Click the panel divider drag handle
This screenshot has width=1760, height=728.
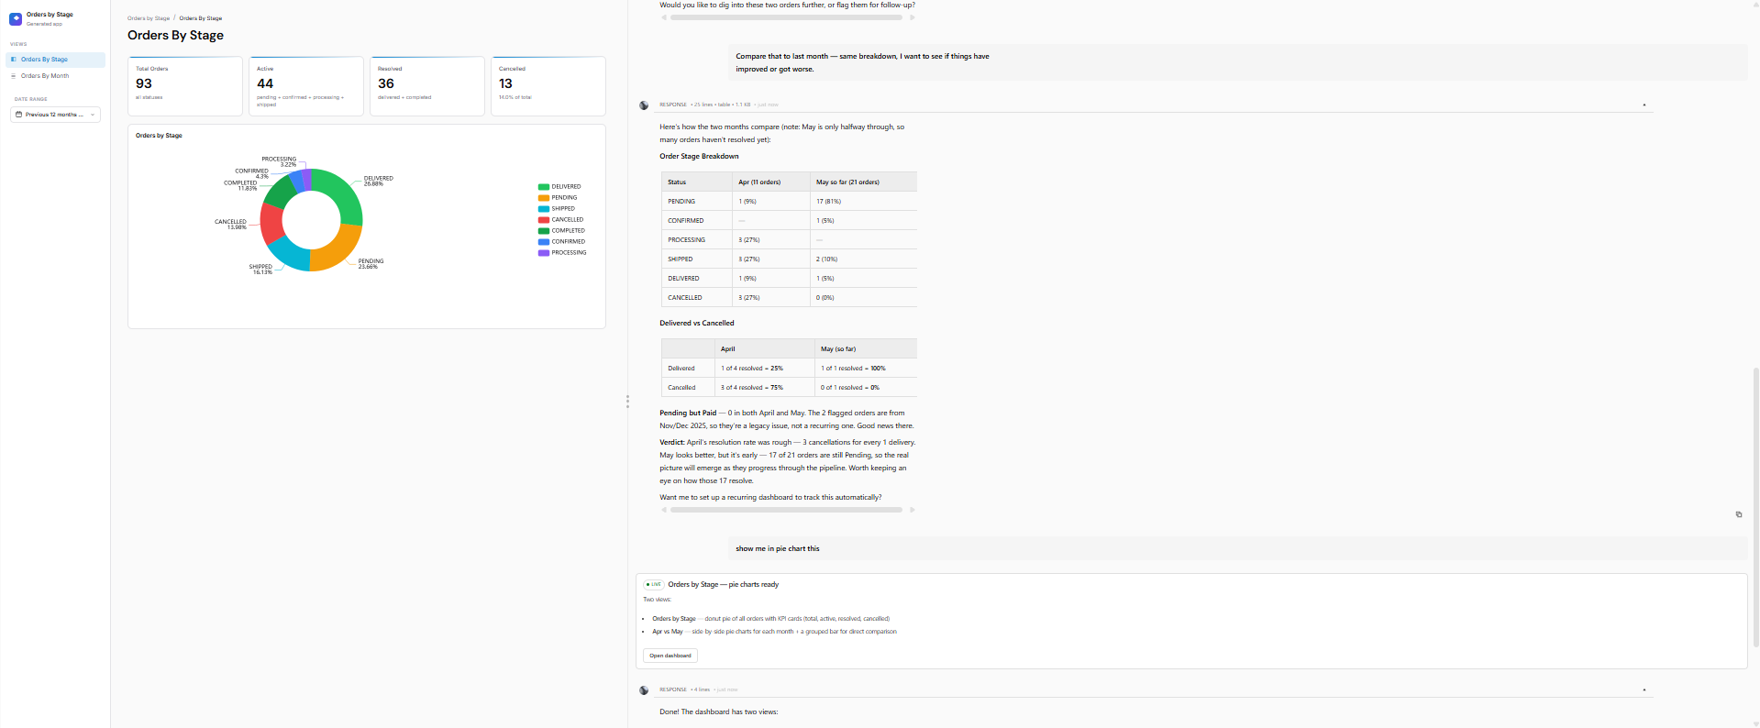pos(627,402)
